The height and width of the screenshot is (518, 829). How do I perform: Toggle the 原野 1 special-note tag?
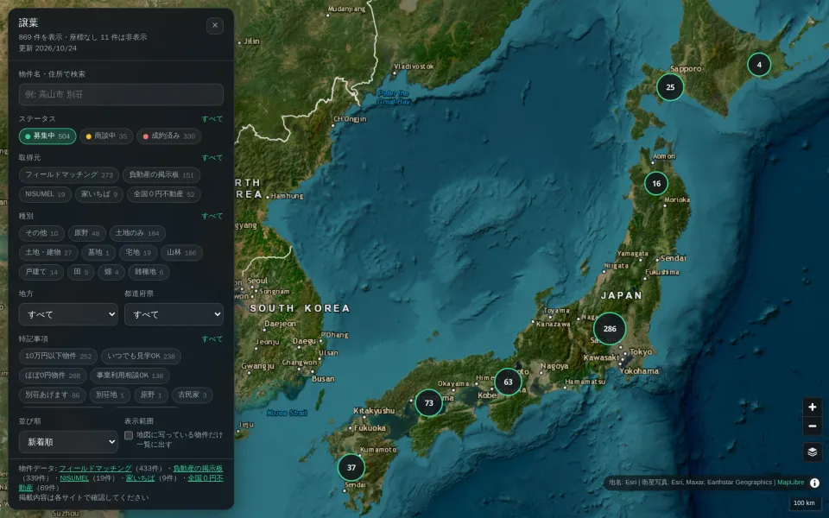[151, 395]
